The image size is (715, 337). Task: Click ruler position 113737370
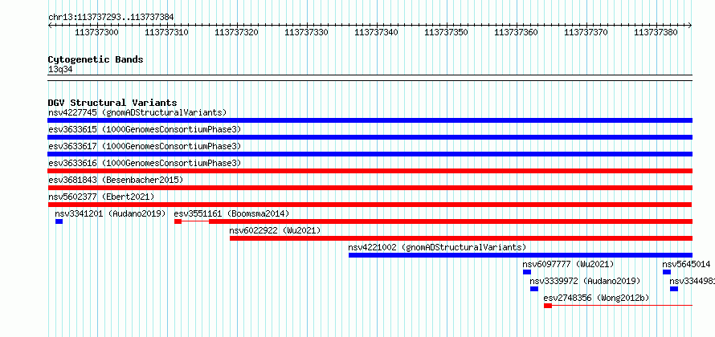point(586,32)
